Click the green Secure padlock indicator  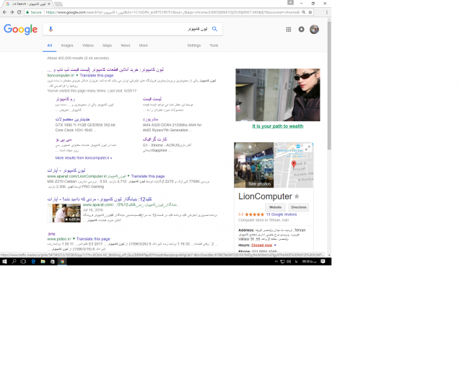pyautogui.click(x=34, y=12)
